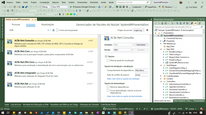
Task: Click the feedback icon at top right
Action: (x=202, y=7)
